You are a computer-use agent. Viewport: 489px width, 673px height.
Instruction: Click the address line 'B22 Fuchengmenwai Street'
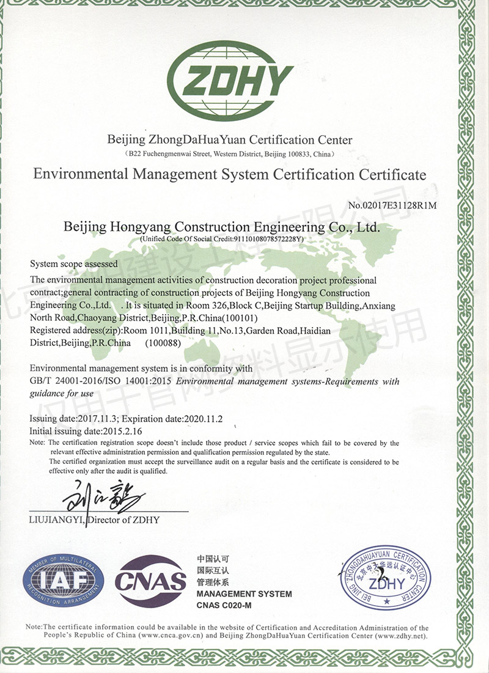coord(229,154)
